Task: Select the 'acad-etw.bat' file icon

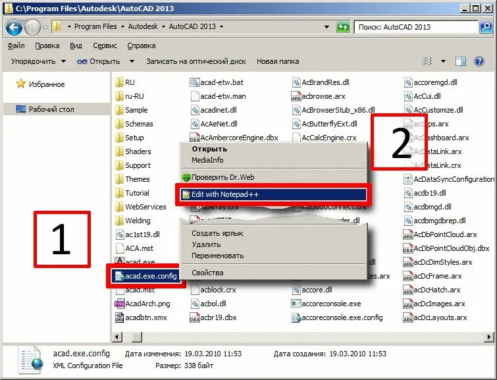Action: pos(194,82)
